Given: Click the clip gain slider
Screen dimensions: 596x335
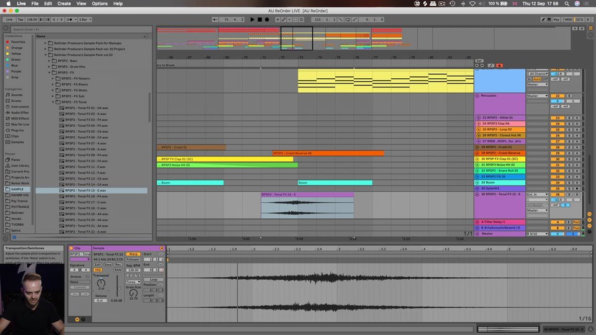Looking at the screenshot, I should (117, 287).
